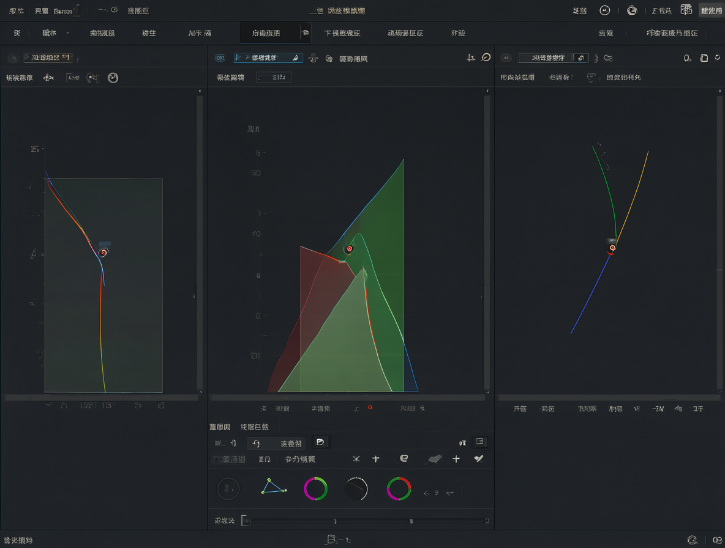Select the red circle marker below the center graph
This screenshot has height=548, width=725.
tap(369, 407)
